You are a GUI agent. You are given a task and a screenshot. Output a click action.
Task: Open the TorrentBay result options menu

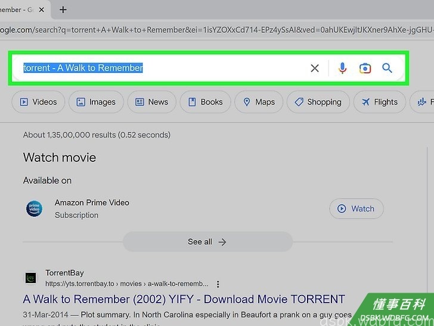[x=218, y=284]
